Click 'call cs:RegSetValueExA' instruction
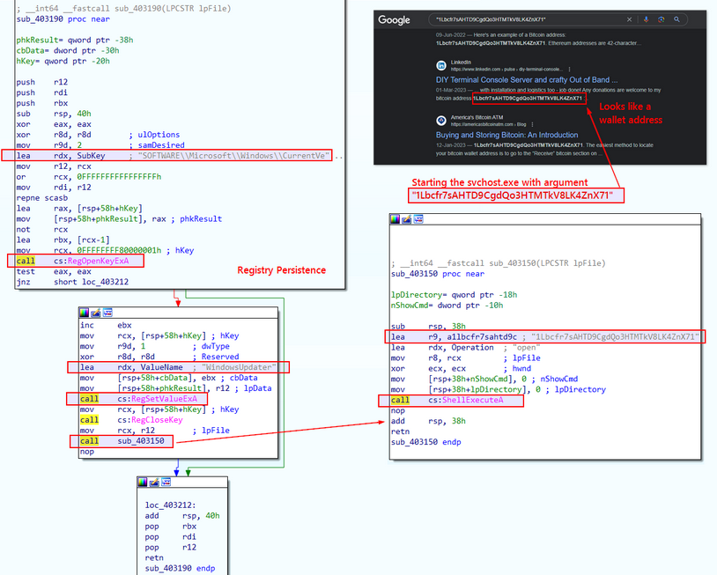The height and width of the screenshot is (575, 717). (138, 399)
